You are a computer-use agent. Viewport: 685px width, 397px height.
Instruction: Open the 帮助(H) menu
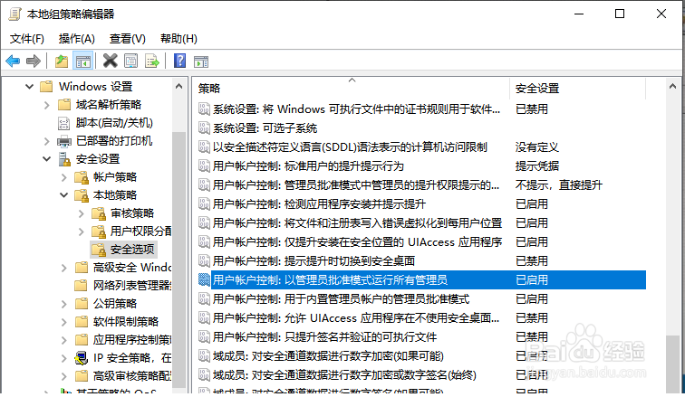[x=179, y=39]
